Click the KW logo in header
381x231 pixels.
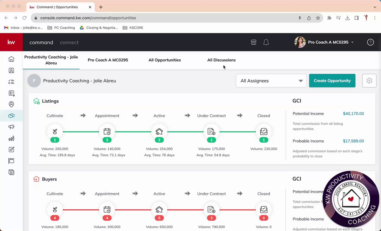11,42
